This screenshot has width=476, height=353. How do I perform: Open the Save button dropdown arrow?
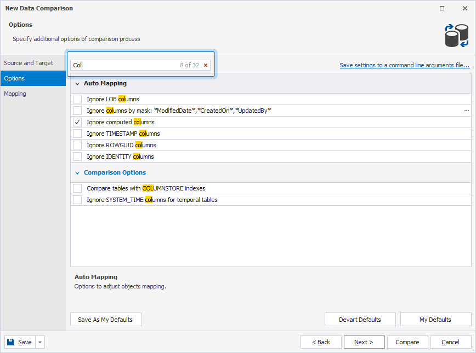[x=39, y=342]
